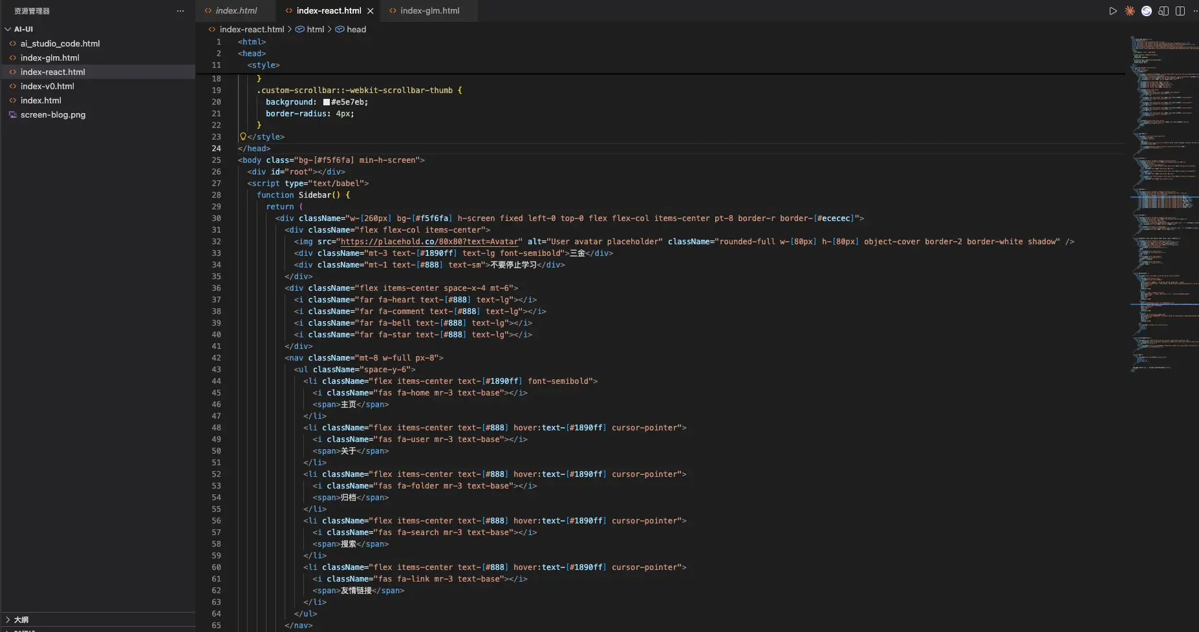Image resolution: width=1199 pixels, height=632 pixels.
Task: Click the placehold.co avatar URL link
Action: pyautogui.click(x=429, y=242)
